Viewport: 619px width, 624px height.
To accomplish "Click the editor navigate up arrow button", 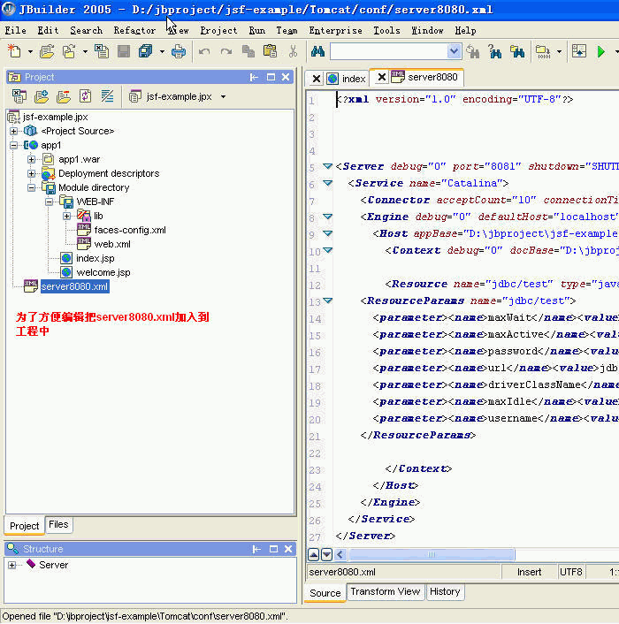I will 314,554.
